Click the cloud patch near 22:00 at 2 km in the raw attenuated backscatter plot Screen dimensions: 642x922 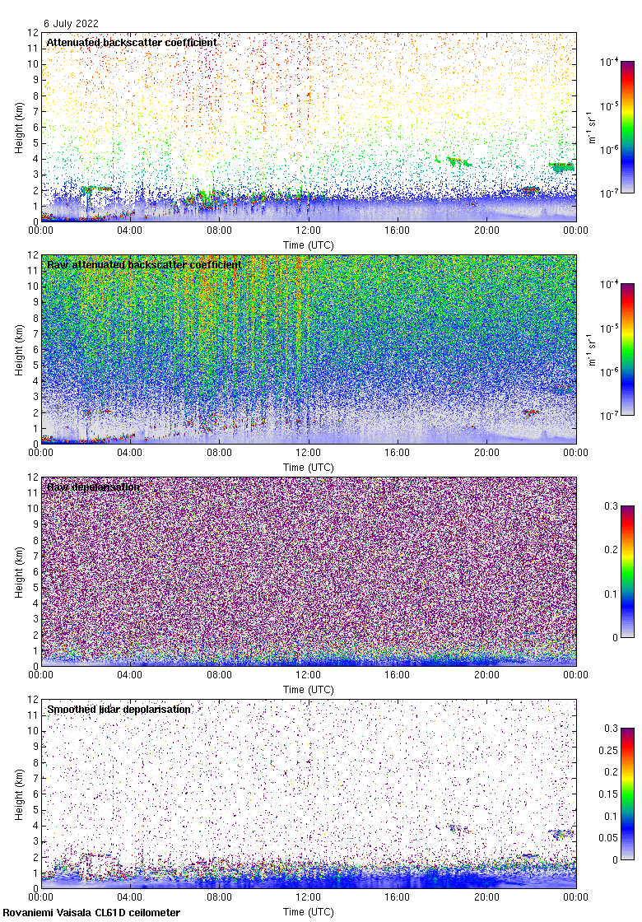point(531,412)
